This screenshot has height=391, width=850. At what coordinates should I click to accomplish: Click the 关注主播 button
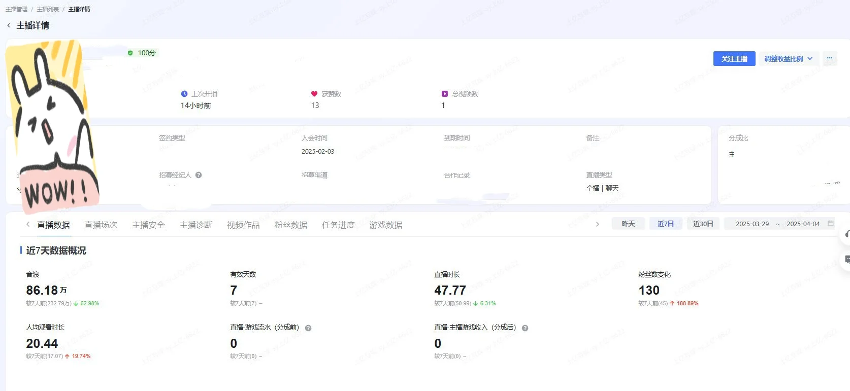point(734,59)
